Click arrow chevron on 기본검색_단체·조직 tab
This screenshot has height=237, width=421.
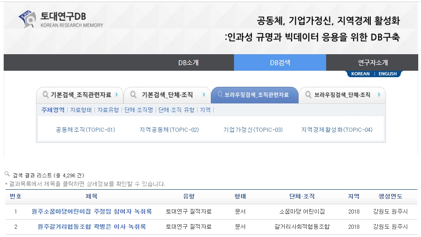coord(204,95)
